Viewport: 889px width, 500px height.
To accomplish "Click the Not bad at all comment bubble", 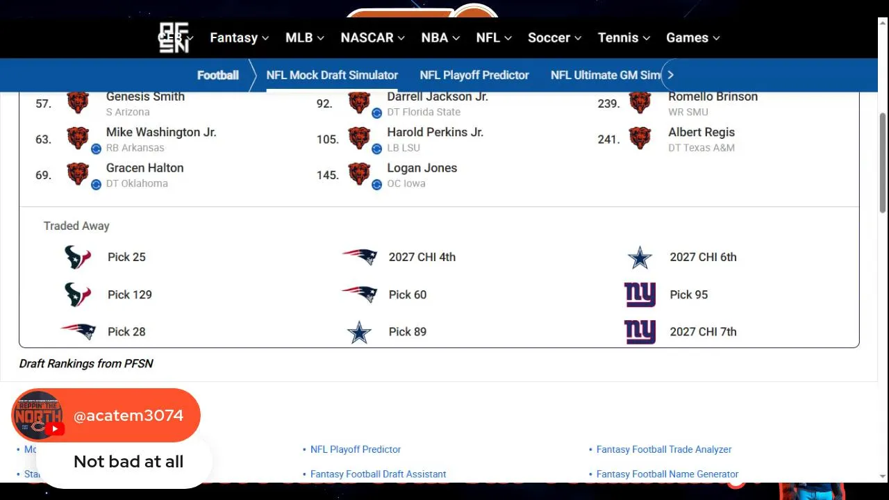I will pyautogui.click(x=123, y=462).
